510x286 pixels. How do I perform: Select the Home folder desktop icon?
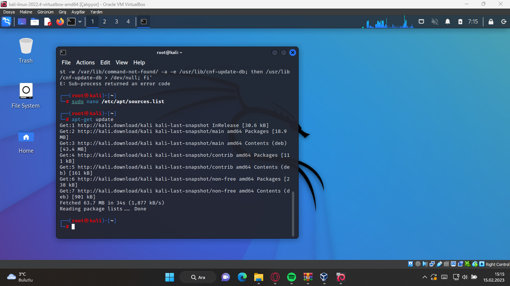(x=26, y=142)
